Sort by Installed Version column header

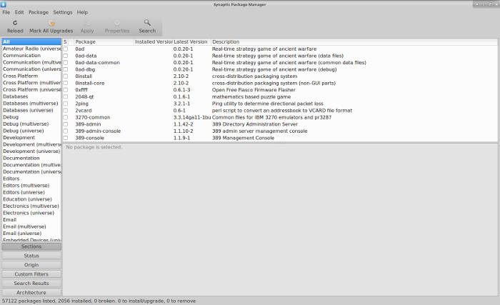point(153,42)
